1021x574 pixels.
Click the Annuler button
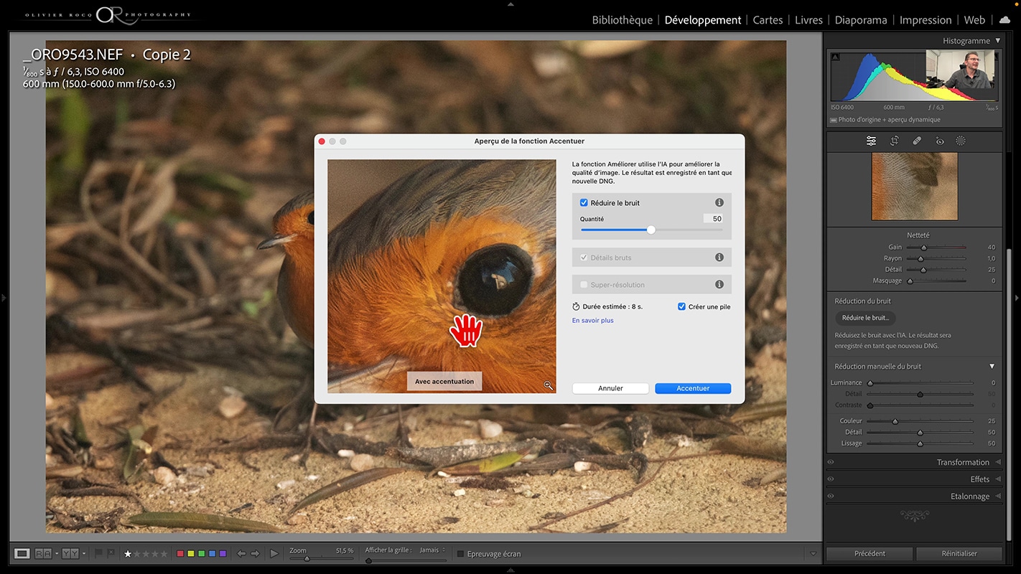pos(610,388)
